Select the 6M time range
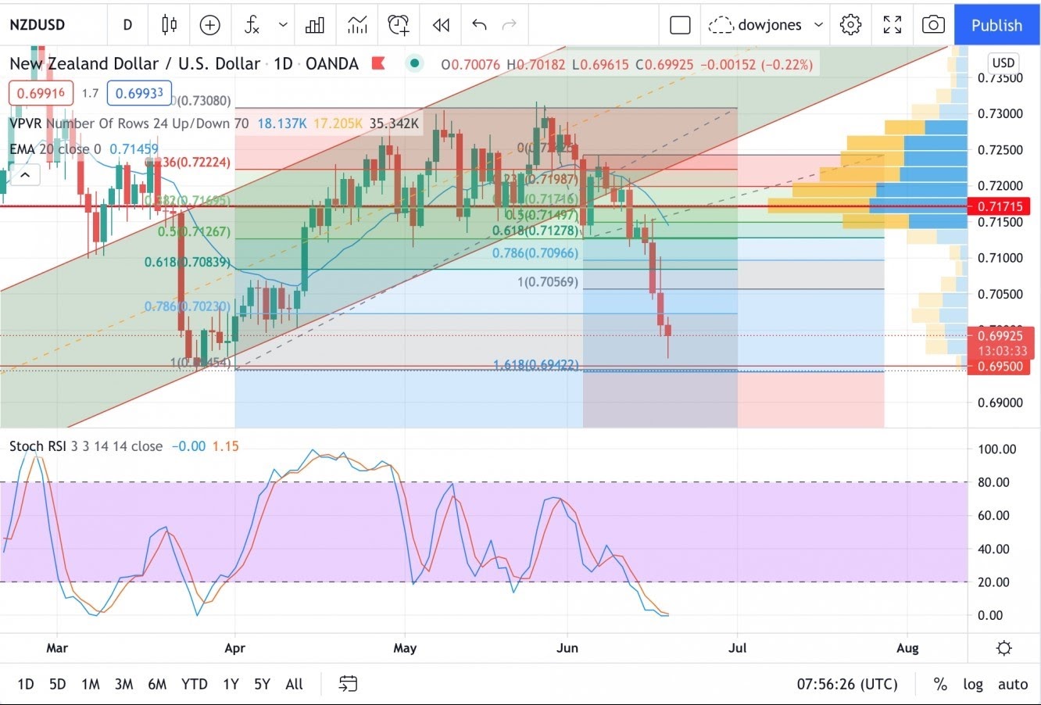 [157, 684]
